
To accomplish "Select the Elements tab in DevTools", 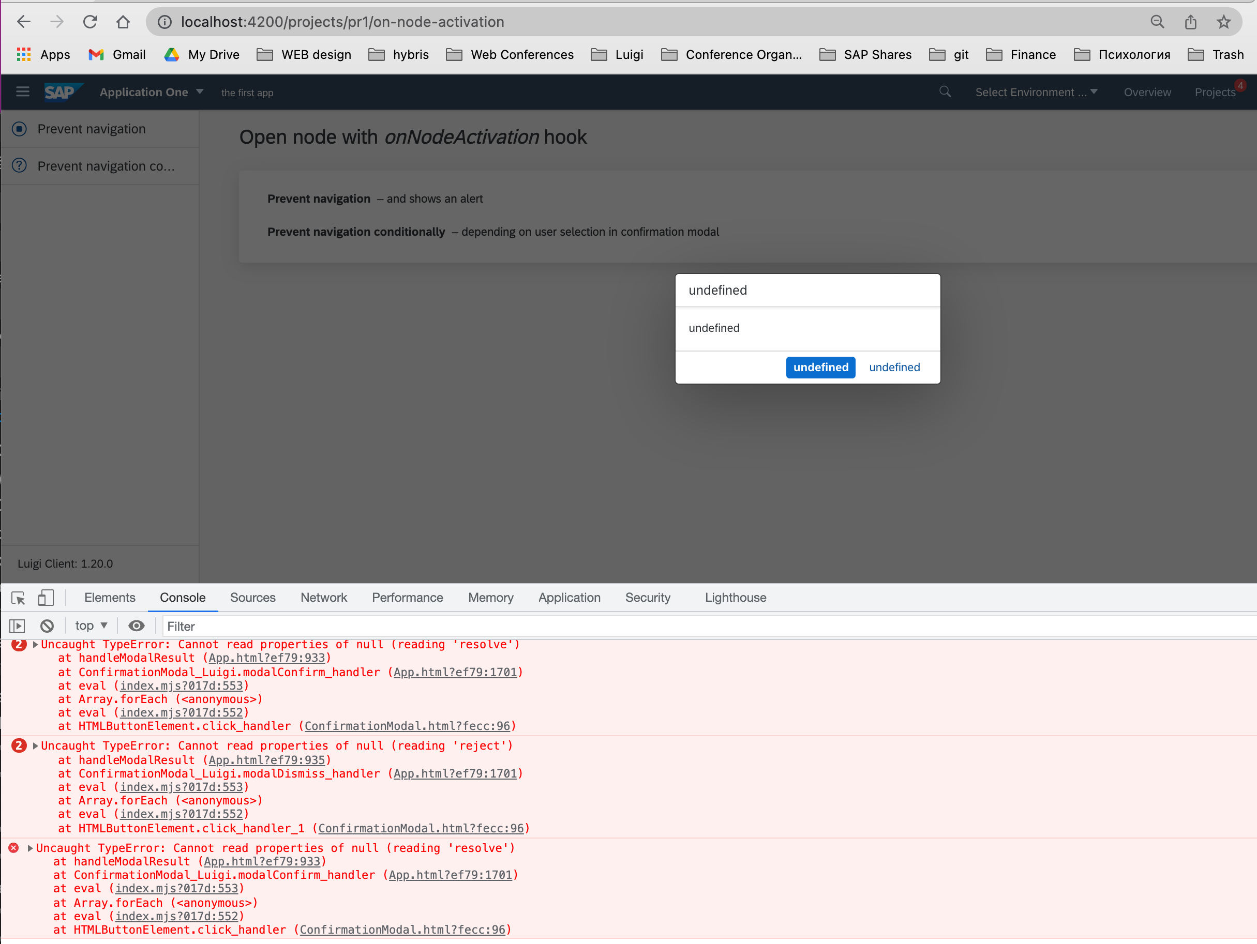I will click(x=110, y=597).
